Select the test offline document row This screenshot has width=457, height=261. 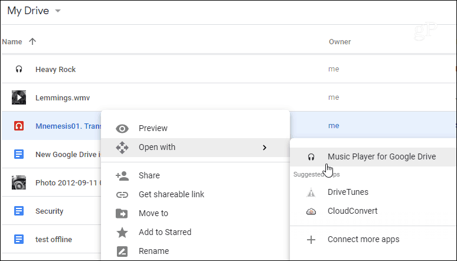[51, 239]
